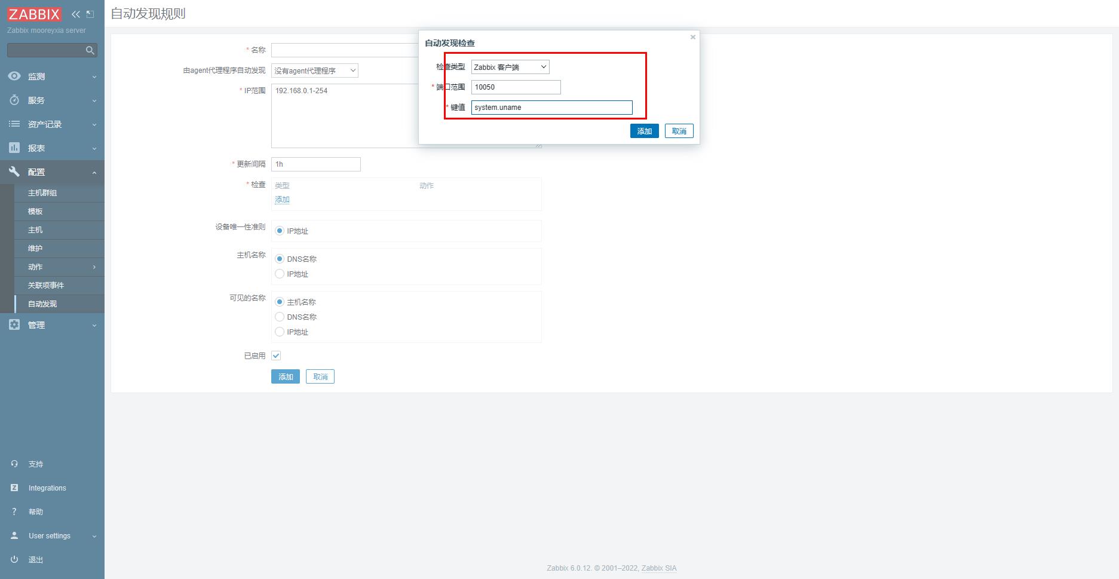
Task: Select IP地址 under 设备唯一性准则
Action: point(280,231)
